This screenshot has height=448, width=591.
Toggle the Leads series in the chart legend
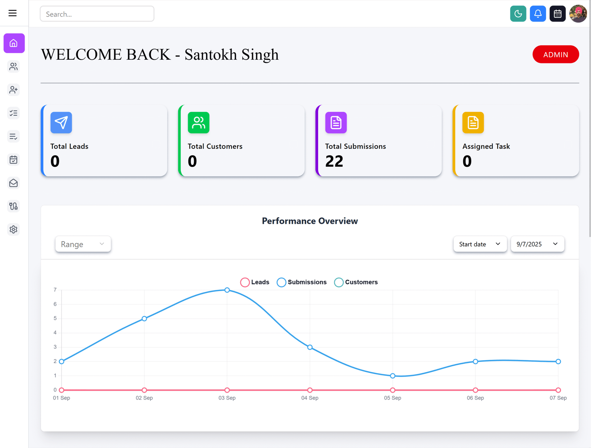[x=254, y=282]
